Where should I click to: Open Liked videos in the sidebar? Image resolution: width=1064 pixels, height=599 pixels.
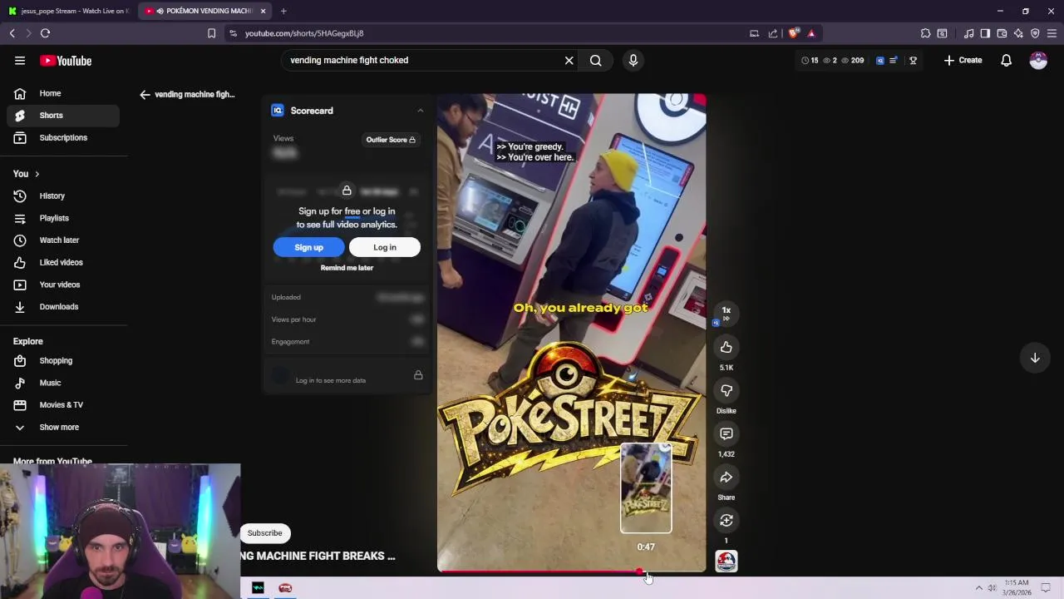(63, 263)
